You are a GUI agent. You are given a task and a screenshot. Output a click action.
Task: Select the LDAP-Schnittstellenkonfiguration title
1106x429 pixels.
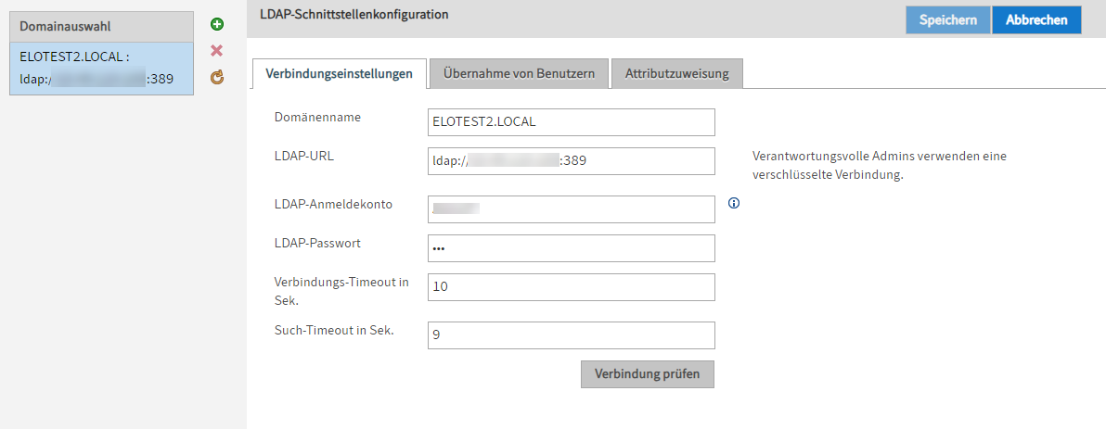point(354,13)
